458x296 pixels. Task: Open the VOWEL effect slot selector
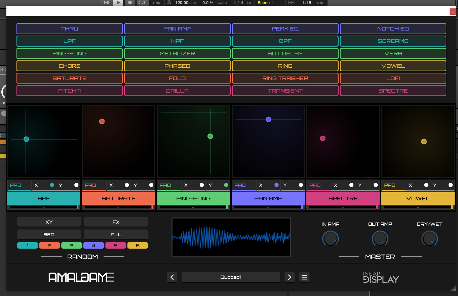[x=418, y=198]
